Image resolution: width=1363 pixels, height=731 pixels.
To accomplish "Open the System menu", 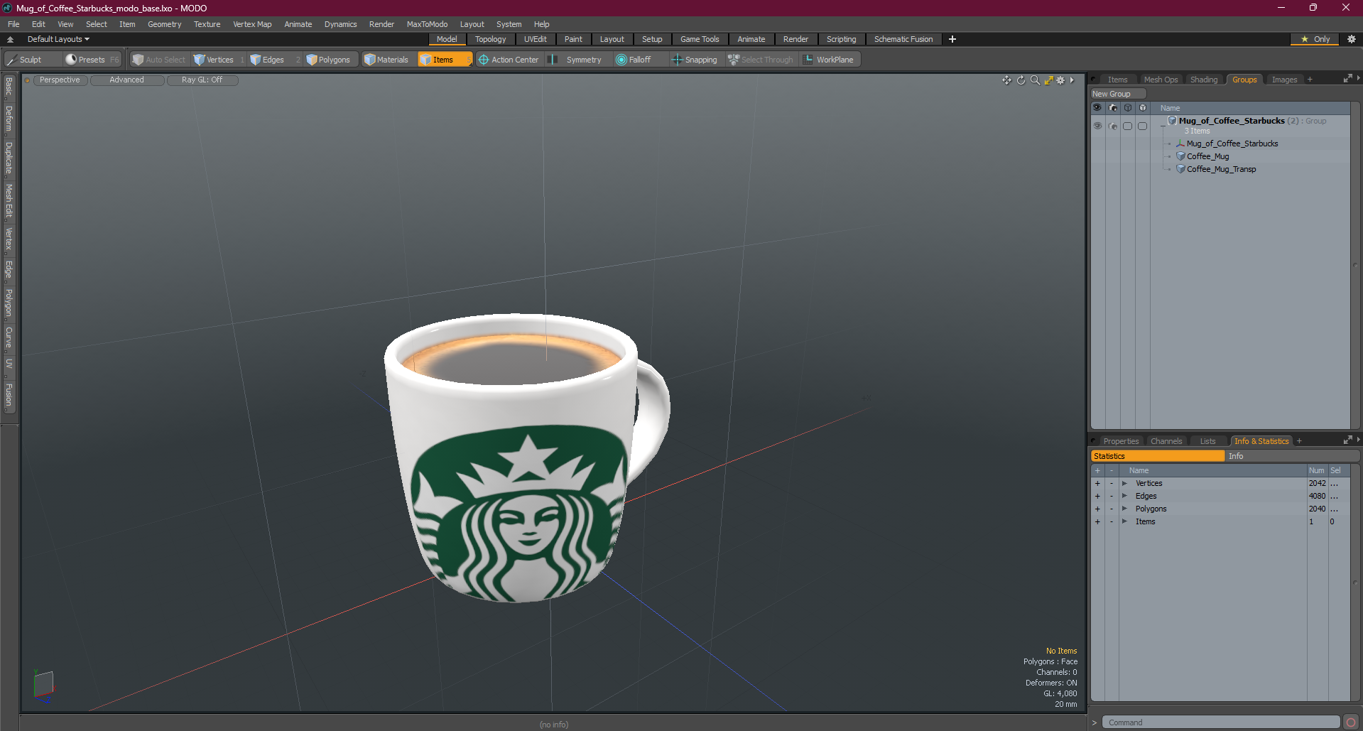I will coord(509,24).
